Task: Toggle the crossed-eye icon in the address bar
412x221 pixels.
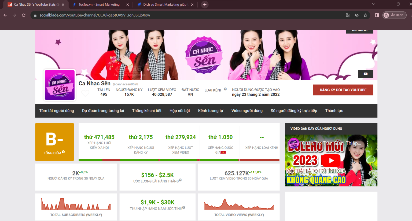Action: tap(356, 15)
